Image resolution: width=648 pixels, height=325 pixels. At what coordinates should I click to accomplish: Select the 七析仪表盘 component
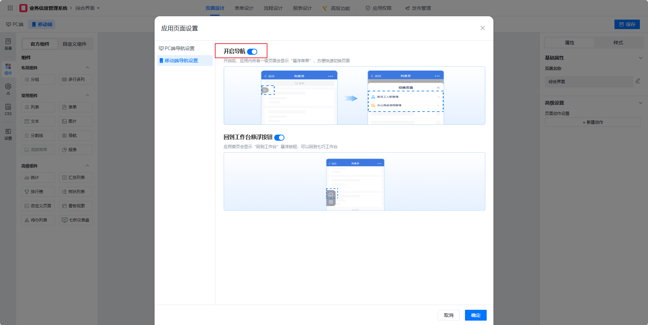(x=76, y=220)
